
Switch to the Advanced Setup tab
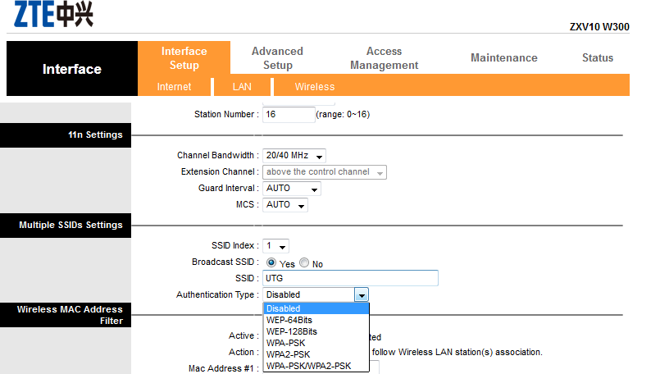click(277, 57)
